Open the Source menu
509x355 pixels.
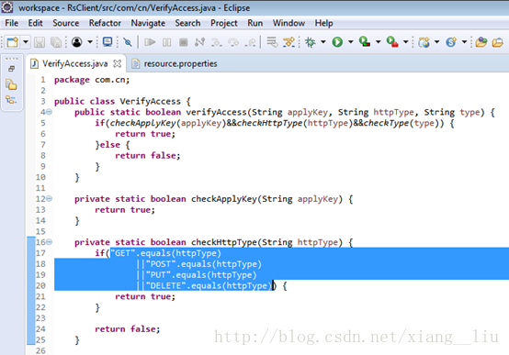click(x=66, y=23)
